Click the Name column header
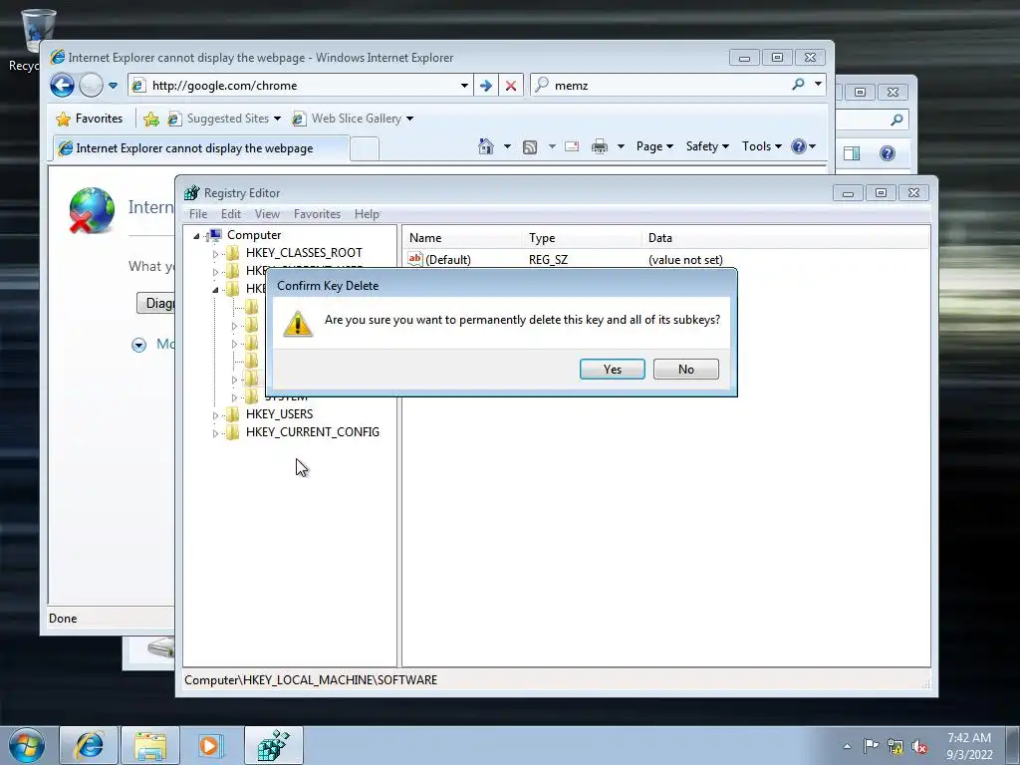This screenshot has width=1020, height=765. tap(462, 238)
